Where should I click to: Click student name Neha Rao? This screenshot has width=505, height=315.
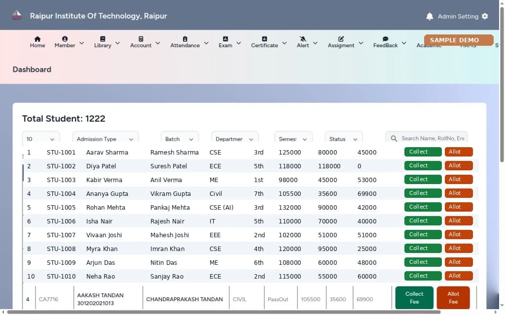[101, 277]
